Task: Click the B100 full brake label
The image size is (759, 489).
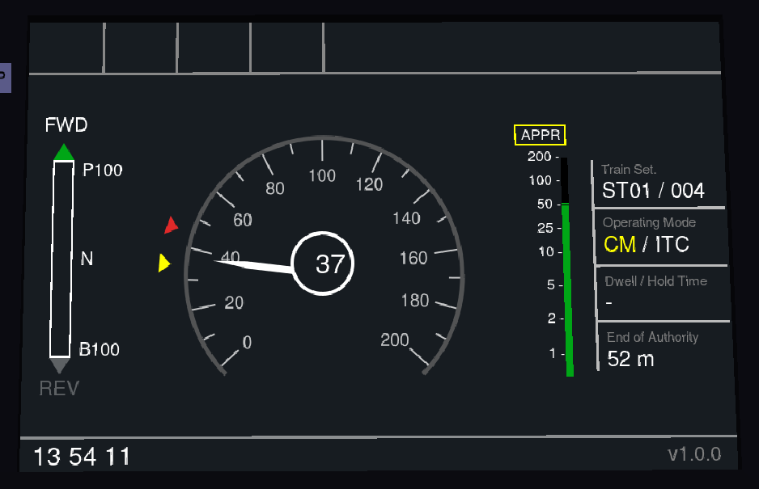Action: pyautogui.click(x=100, y=349)
